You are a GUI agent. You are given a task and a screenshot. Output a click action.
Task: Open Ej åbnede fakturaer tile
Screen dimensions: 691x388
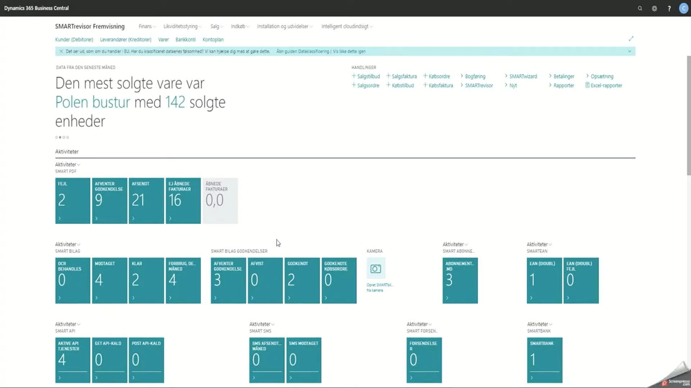click(183, 201)
